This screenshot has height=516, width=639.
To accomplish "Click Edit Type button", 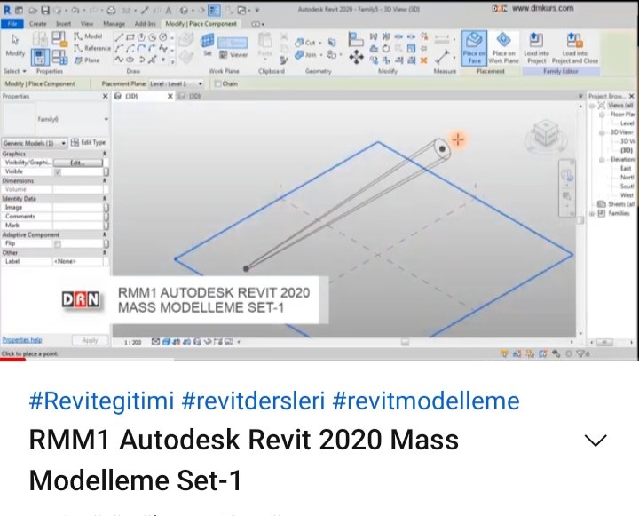I will pos(89,142).
